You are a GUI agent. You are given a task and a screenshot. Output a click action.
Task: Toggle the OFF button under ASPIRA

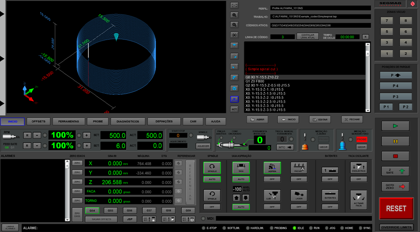272,179
